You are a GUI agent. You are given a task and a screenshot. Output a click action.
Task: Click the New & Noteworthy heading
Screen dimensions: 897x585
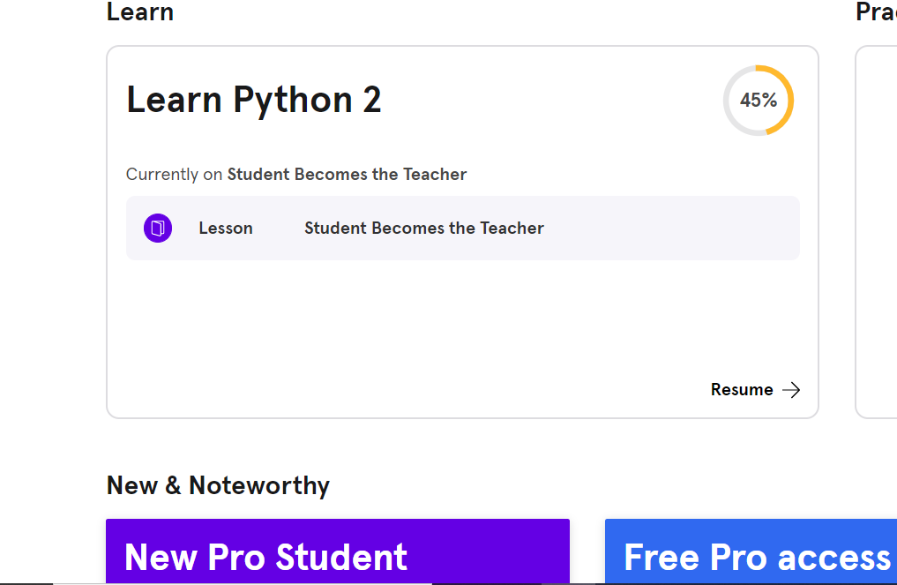click(218, 485)
